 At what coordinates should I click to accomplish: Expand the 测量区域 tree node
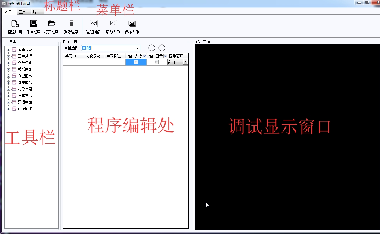8,76
